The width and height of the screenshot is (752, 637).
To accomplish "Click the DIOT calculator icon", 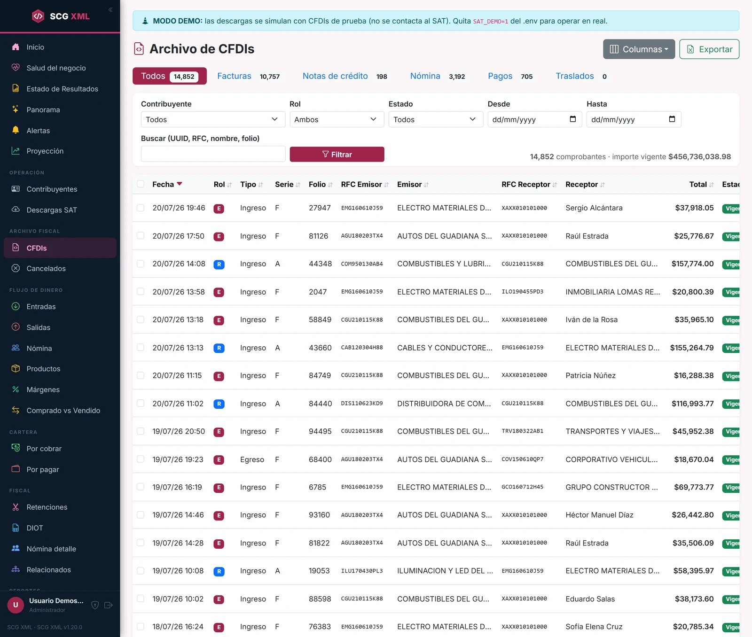I will point(16,528).
